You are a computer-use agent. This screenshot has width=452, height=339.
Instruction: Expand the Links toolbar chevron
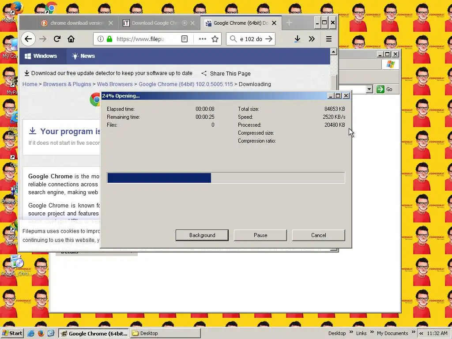[372, 332]
